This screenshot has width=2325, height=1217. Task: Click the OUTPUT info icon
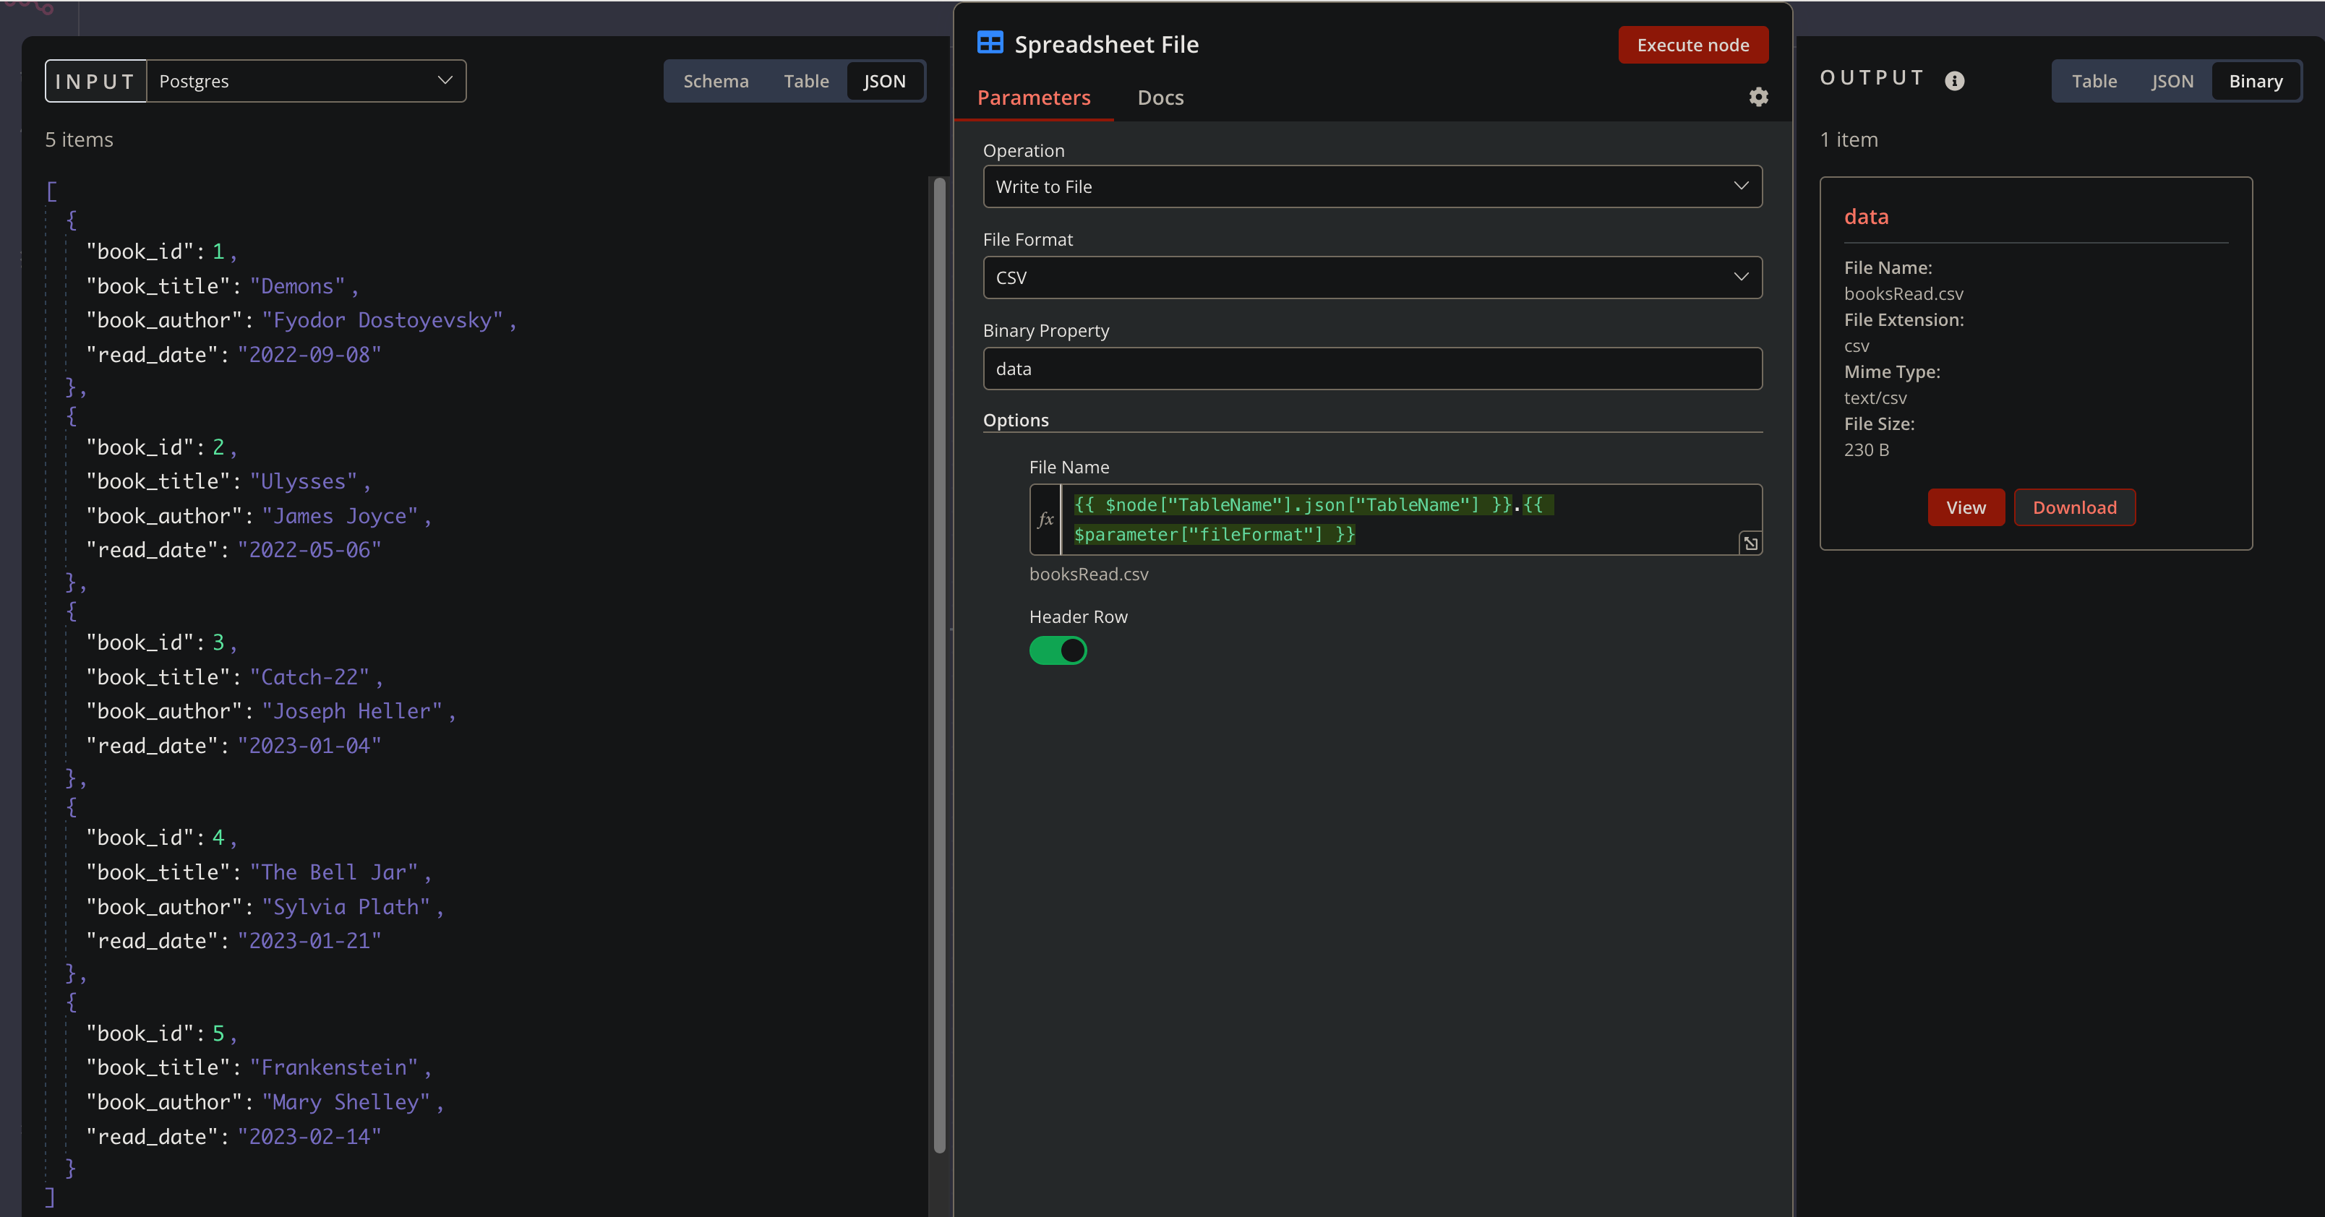[x=1955, y=80]
